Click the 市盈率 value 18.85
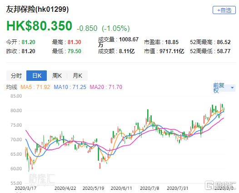The image size is (239, 193). [172, 42]
